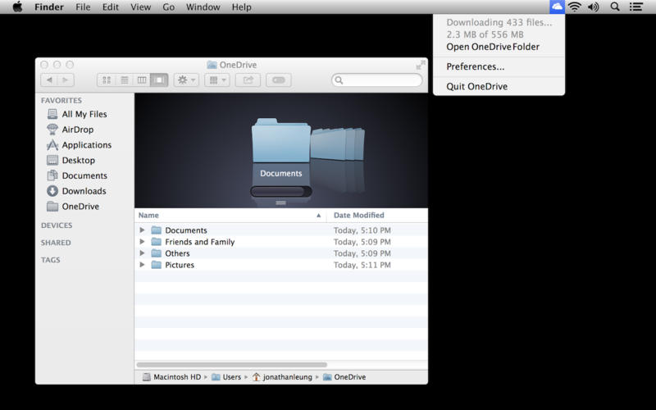Click the OneDrive cloud icon in menu bar
The width and height of the screenshot is (656, 410).
tap(558, 7)
